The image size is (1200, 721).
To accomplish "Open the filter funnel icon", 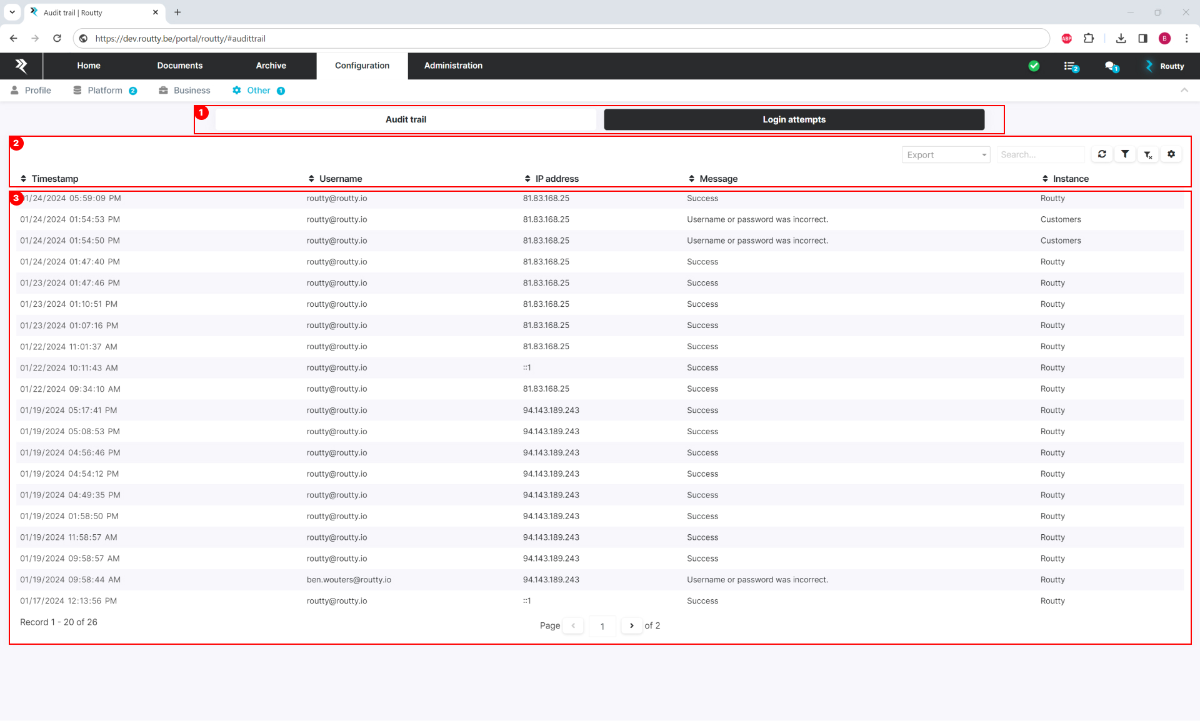I will pos(1125,154).
